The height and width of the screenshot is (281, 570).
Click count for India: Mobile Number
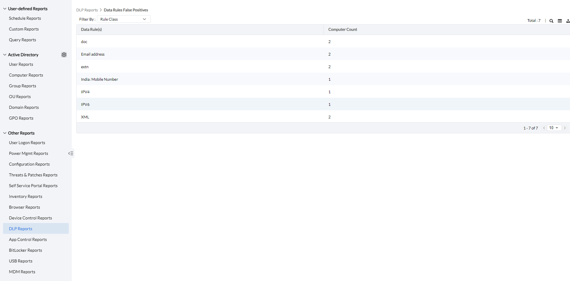[330, 79]
